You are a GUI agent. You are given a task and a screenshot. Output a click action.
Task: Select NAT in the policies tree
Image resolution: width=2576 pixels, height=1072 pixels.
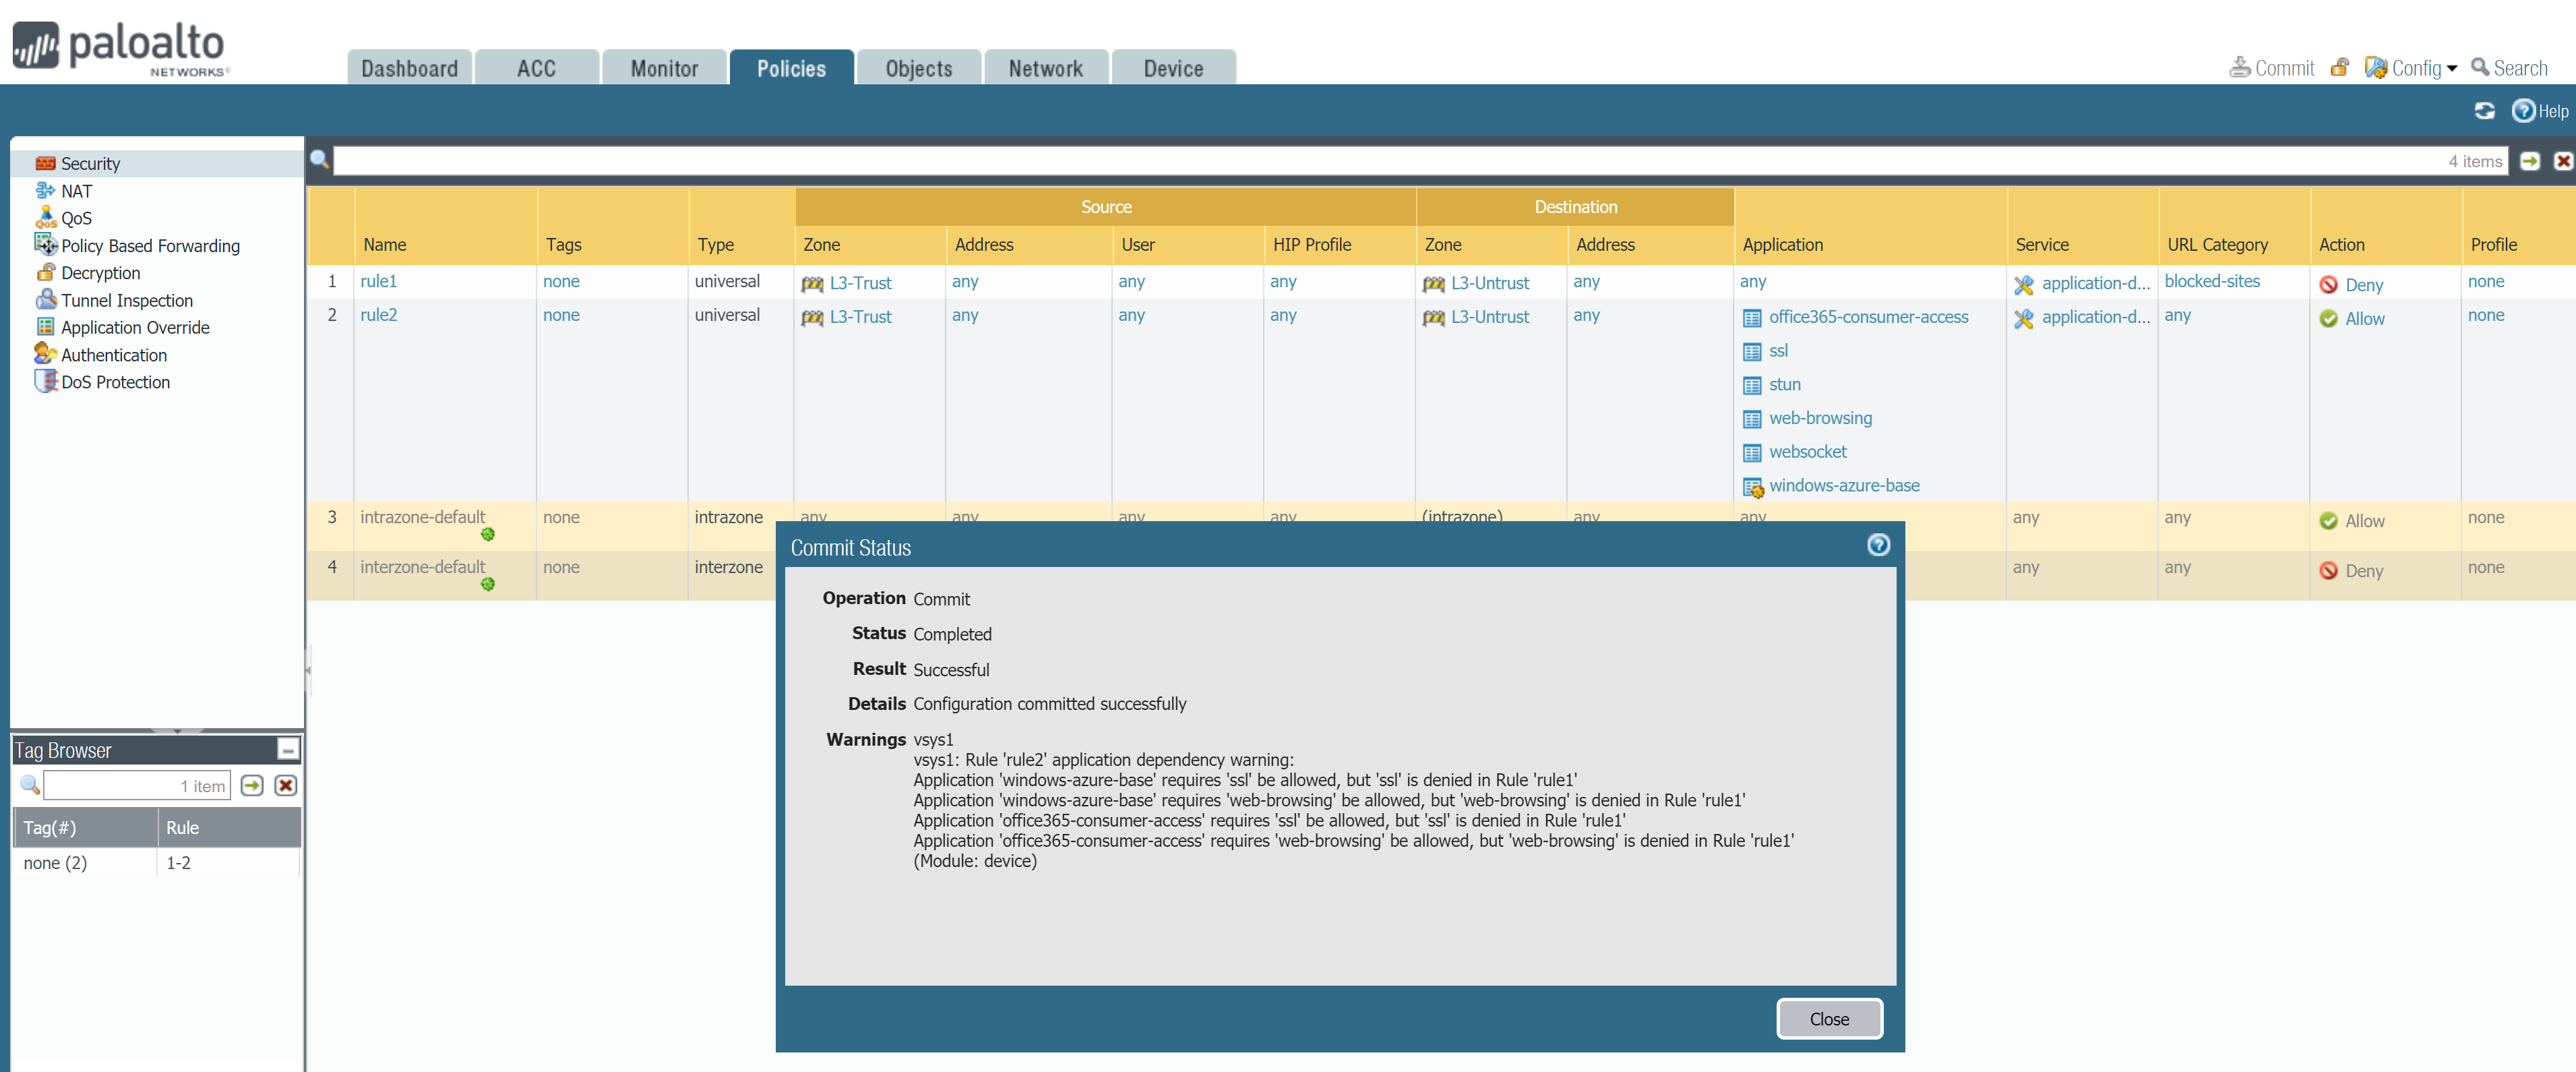click(76, 191)
